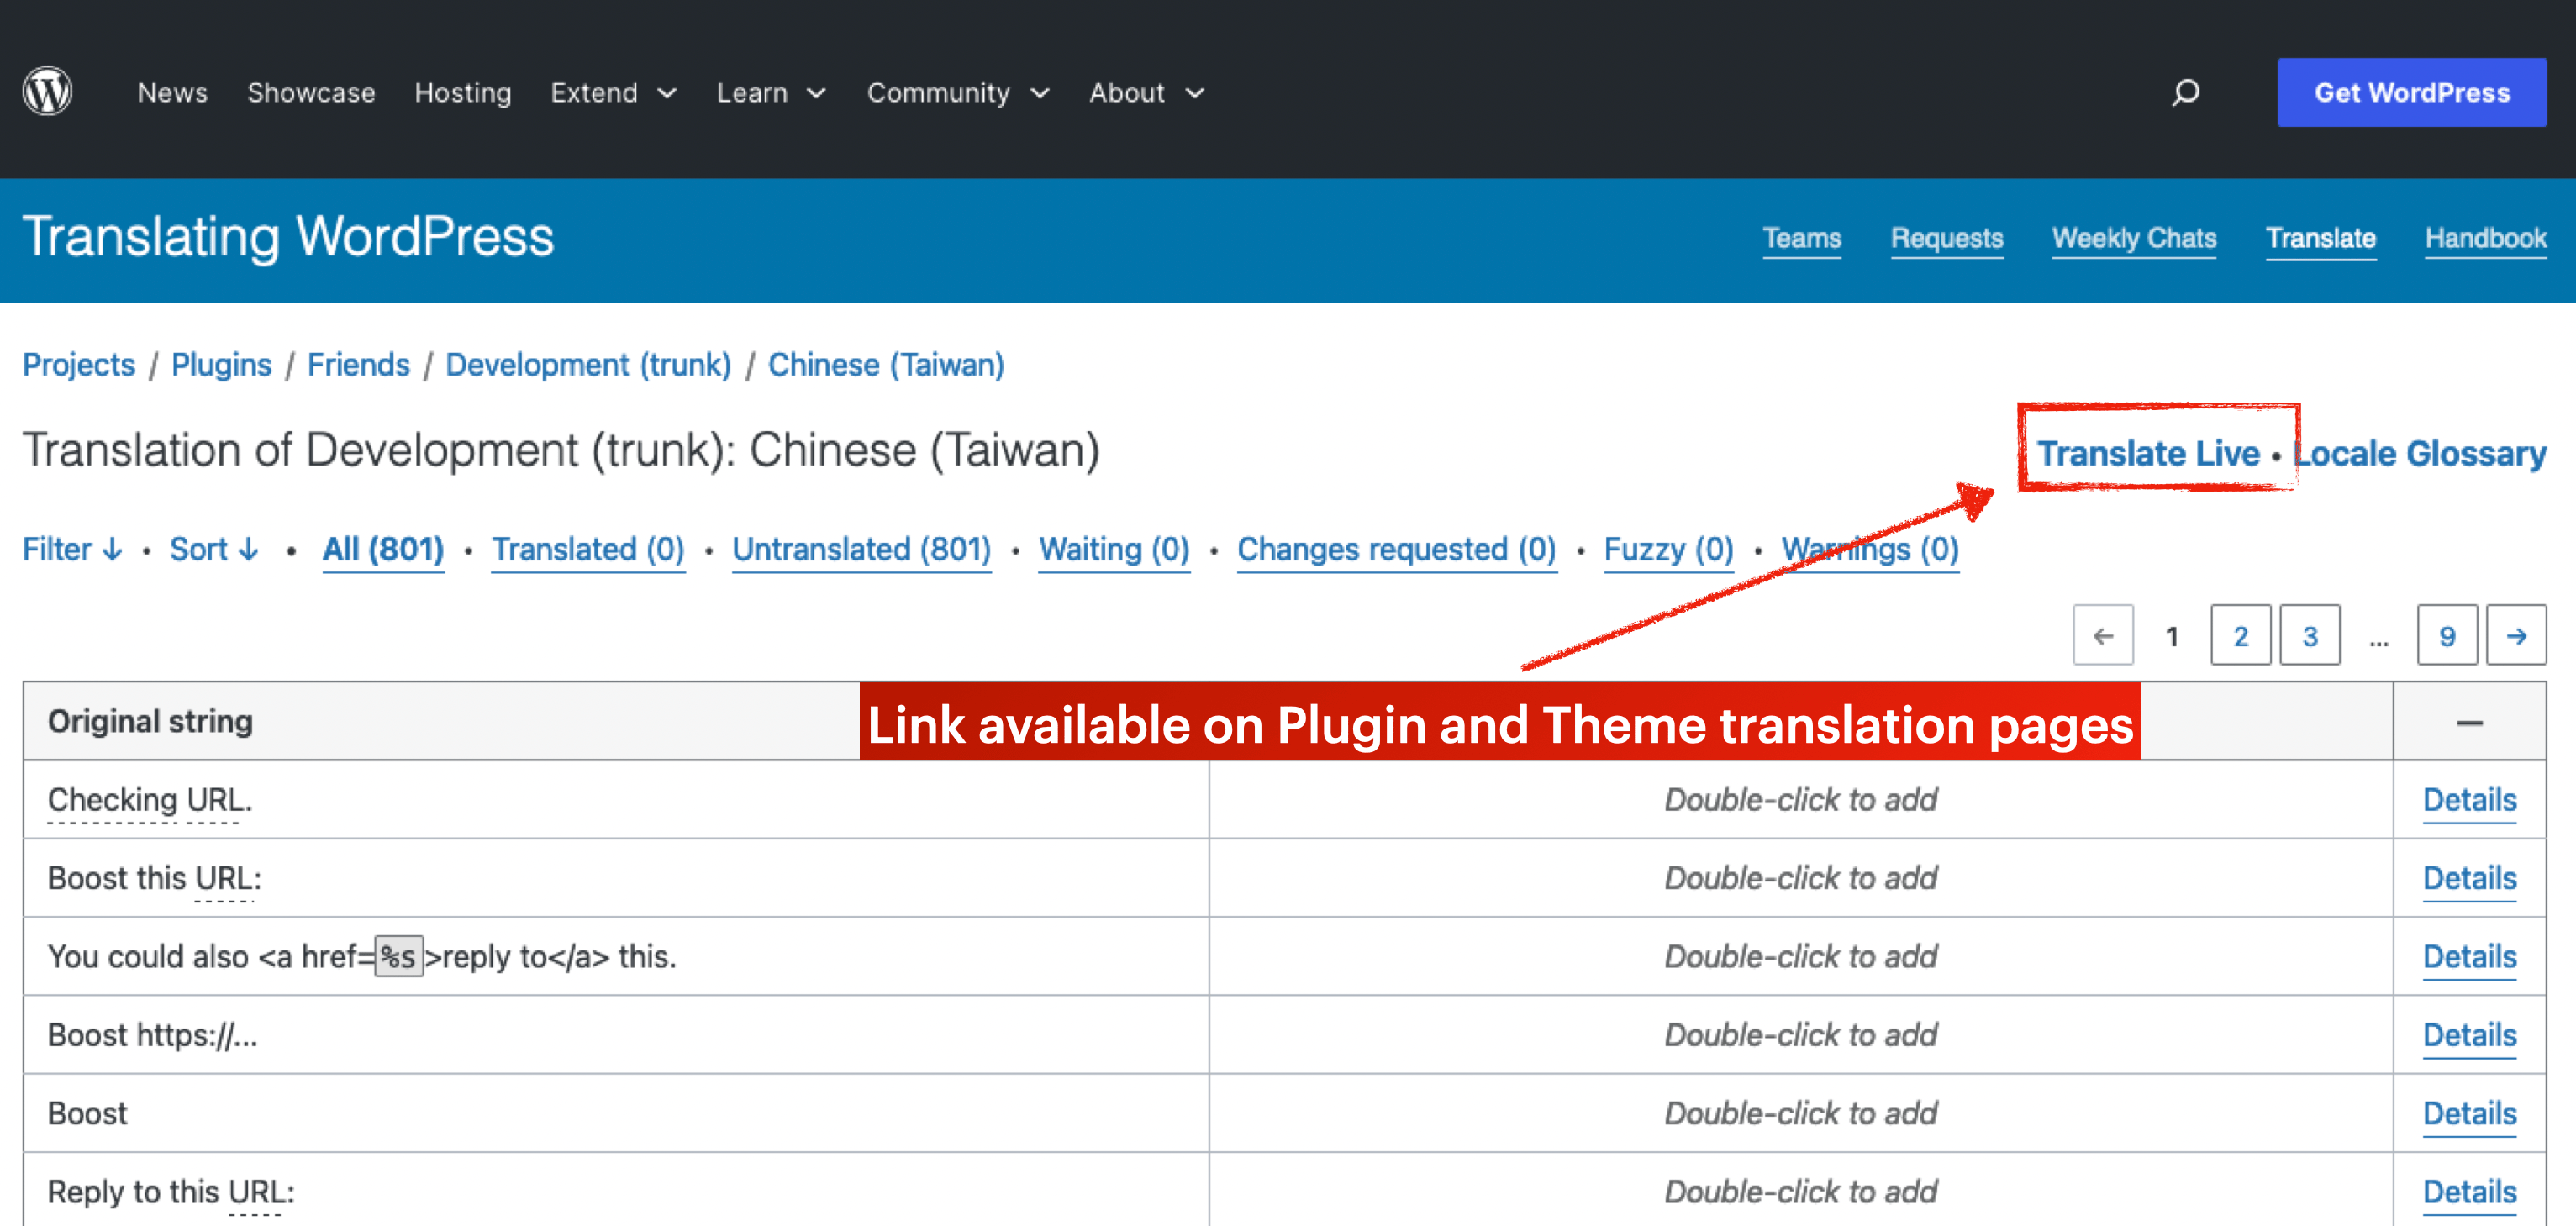Expand the Extend dropdown menu
2576x1226 pixels.
pyautogui.click(x=614, y=93)
